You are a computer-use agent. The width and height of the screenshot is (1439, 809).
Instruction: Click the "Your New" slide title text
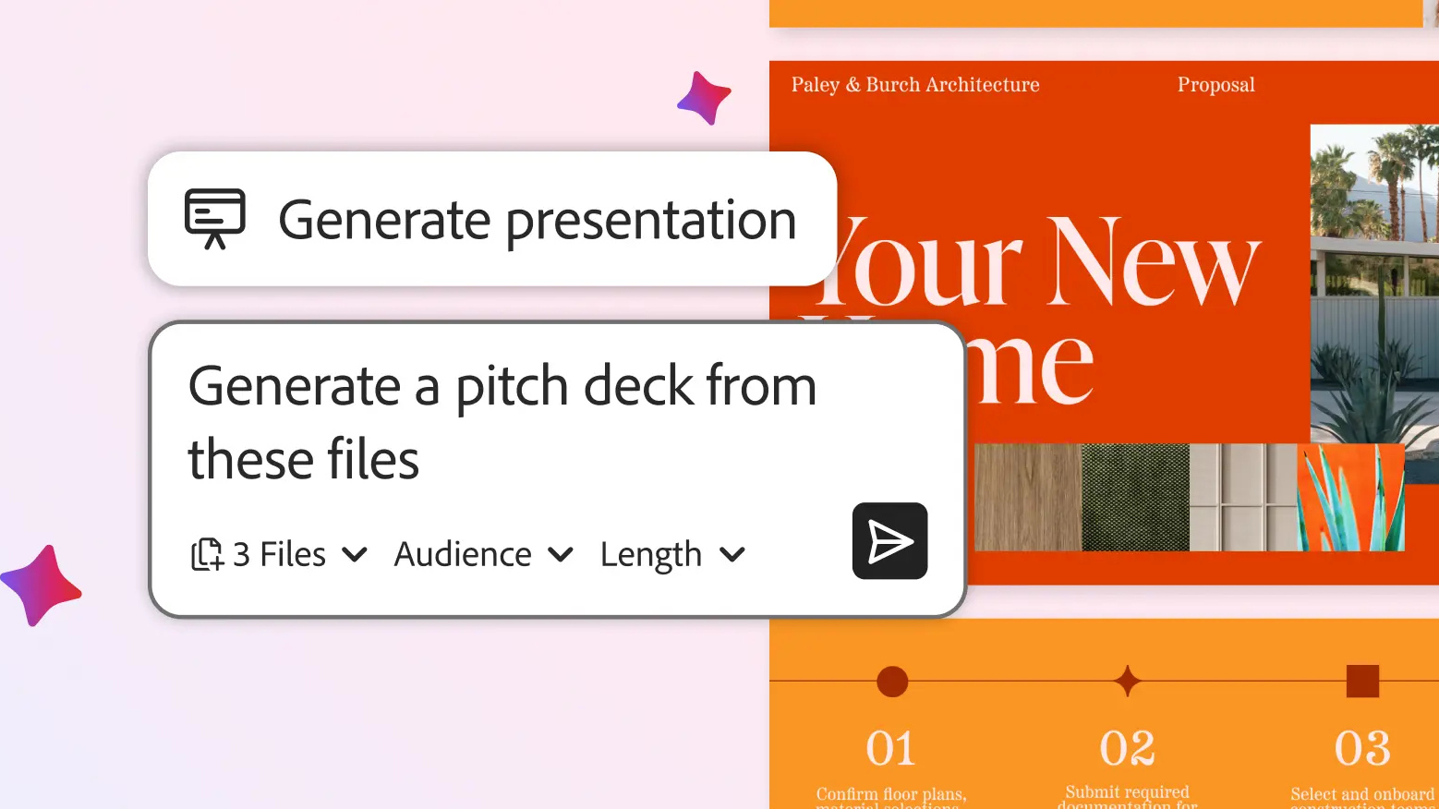(1044, 263)
